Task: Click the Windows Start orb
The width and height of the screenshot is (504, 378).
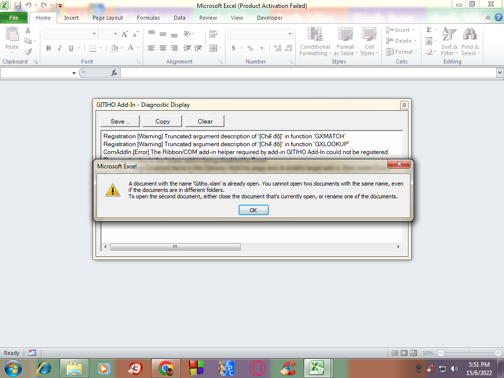Action: (13, 368)
